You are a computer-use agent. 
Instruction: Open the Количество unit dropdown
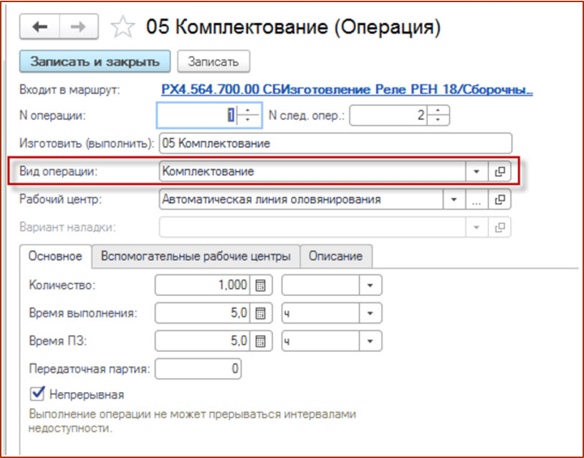(370, 285)
